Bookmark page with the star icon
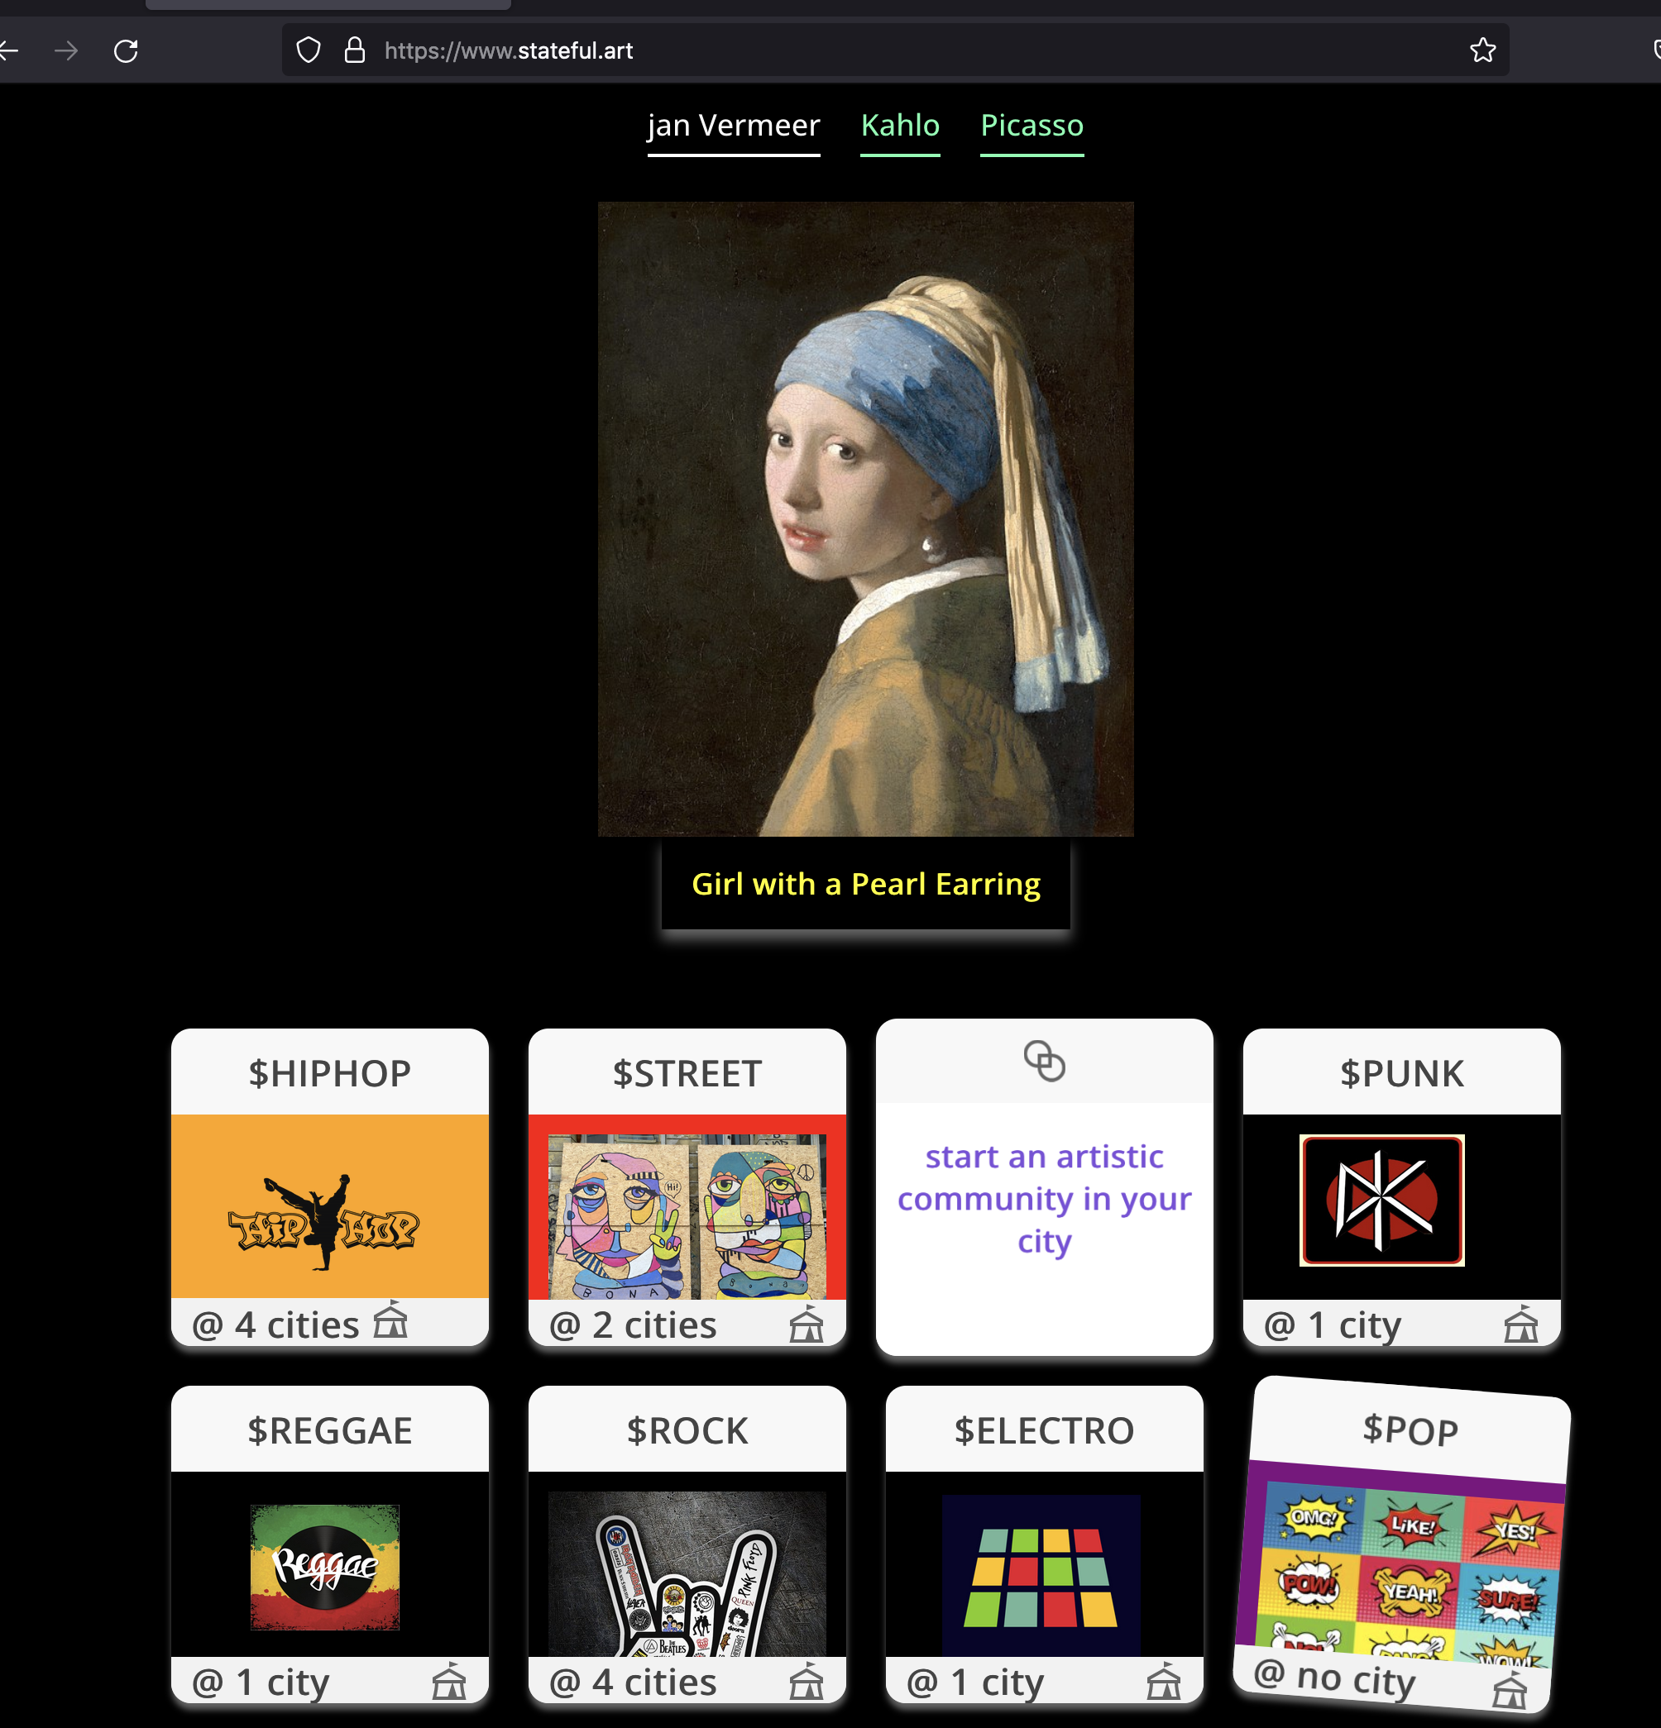 pos(1483,50)
